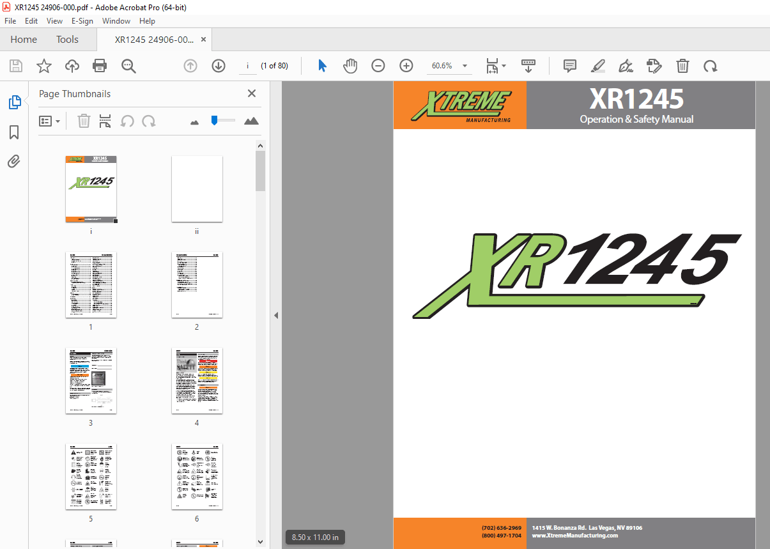Zoom out using the minus icon

(x=378, y=66)
